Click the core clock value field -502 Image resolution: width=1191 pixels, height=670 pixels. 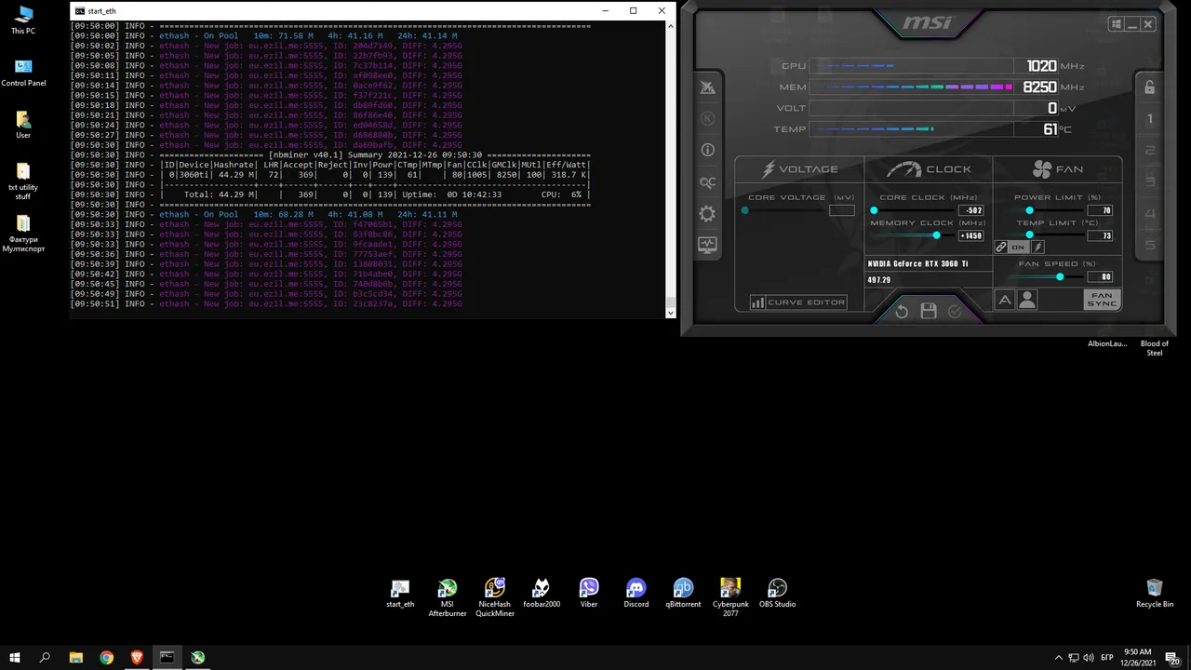pos(971,210)
